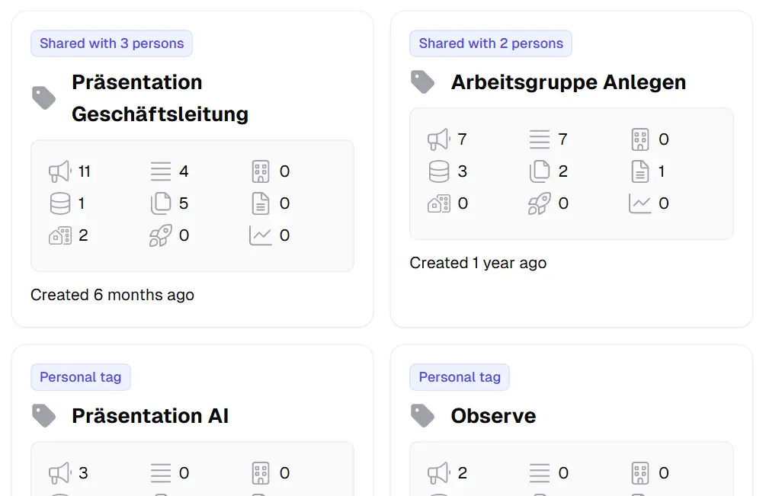
Task: Click the 'Shared with 3 persons' badge
Action: click(x=112, y=43)
